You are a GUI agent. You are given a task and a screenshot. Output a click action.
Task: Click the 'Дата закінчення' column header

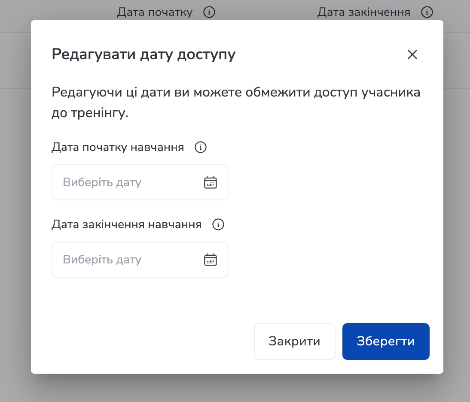[363, 12]
